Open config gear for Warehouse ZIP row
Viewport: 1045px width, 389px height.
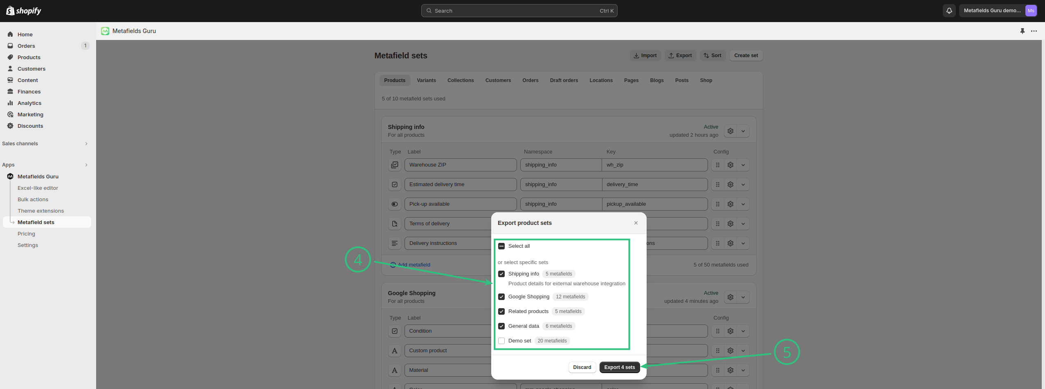click(730, 165)
